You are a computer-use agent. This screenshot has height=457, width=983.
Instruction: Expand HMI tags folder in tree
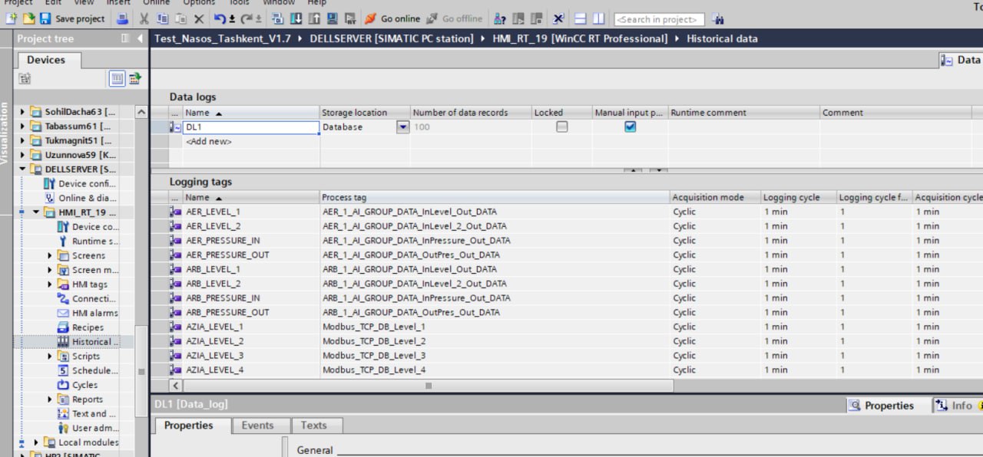coord(50,284)
